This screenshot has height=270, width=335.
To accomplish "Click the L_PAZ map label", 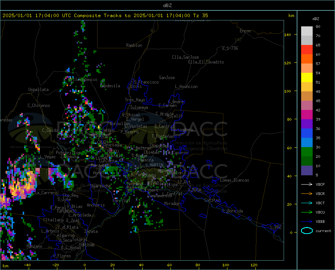I will 276,227.
